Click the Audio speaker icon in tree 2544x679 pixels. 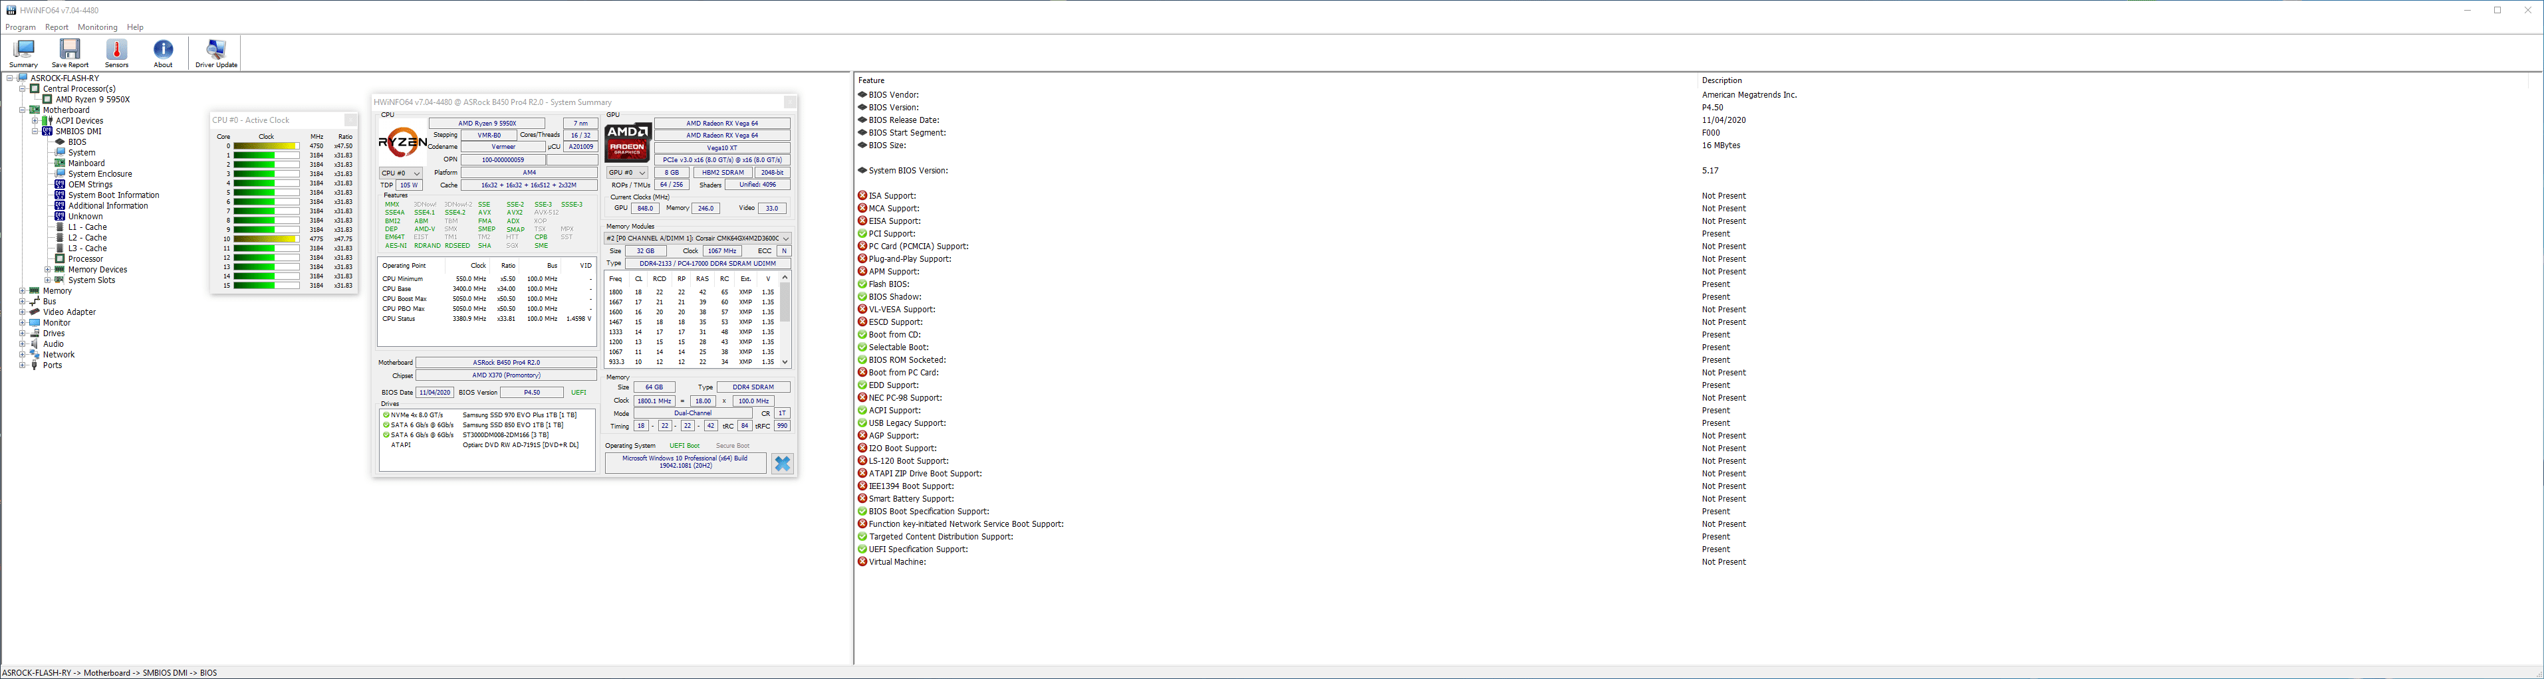[x=35, y=344]
